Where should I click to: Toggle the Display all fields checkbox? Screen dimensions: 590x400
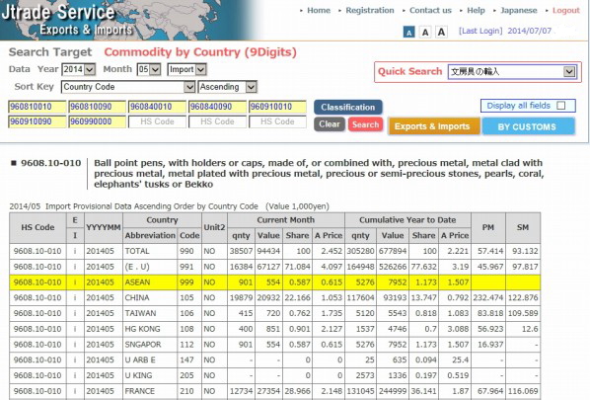(x=561, y=106)
